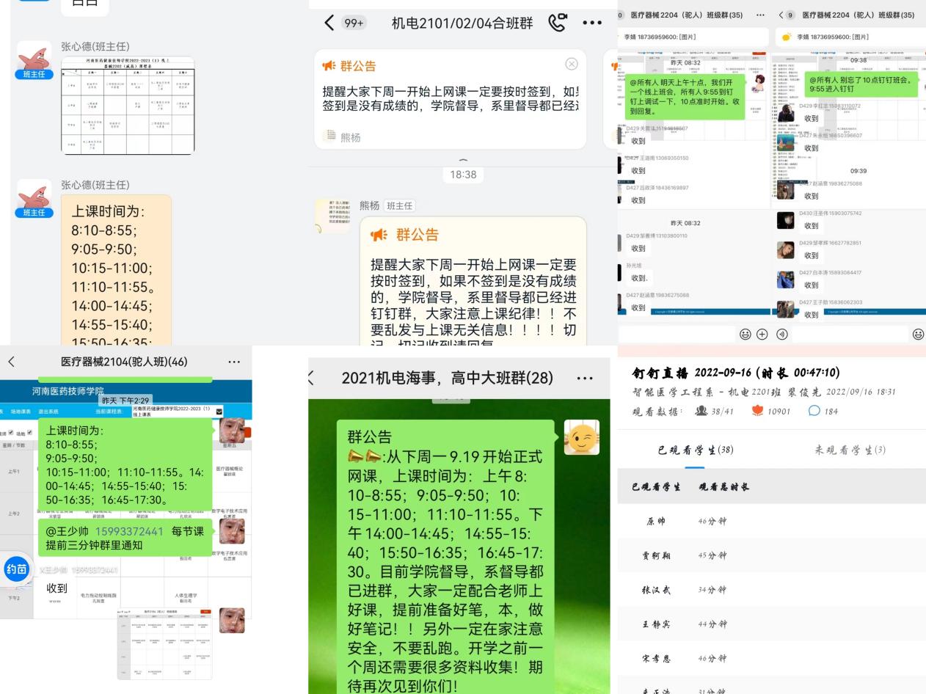Click the 18:38 timestamp in 合班群
926x694 pixels.
click(463, 175)
